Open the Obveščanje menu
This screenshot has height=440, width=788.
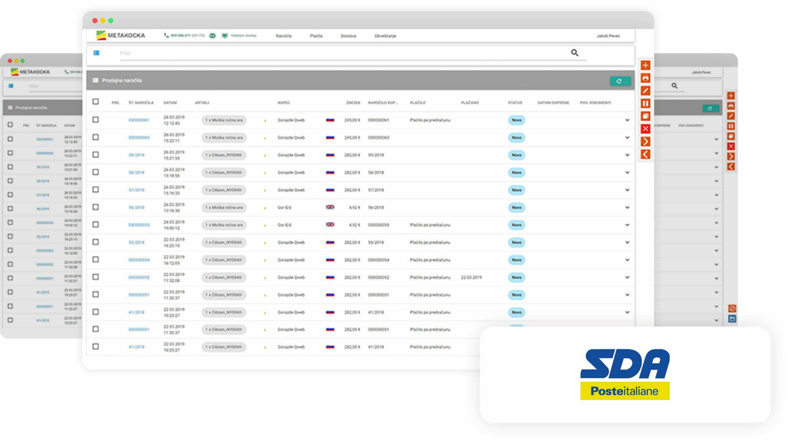[x=385, y=36]
